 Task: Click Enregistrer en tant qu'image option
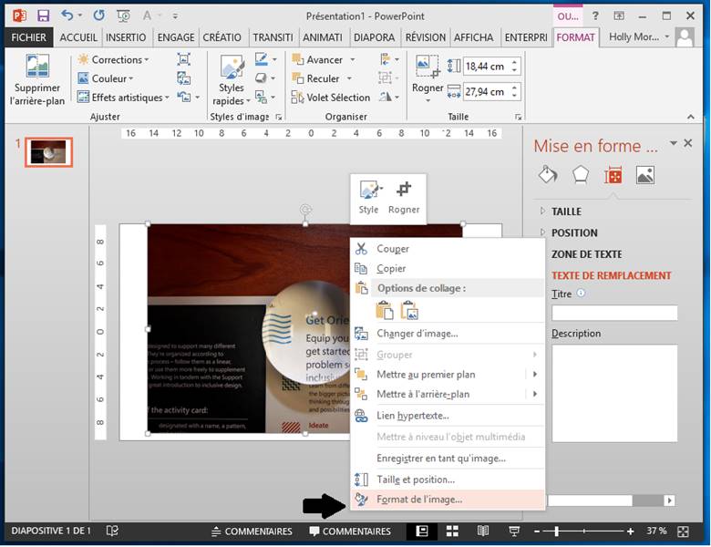click(440, 459)
